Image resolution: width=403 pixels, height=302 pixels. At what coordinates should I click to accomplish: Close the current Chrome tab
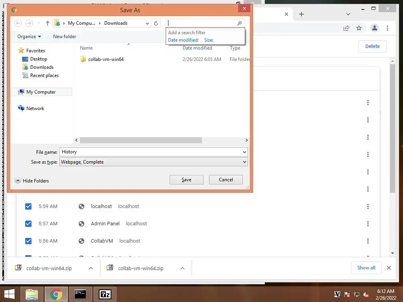pos(287,14)
